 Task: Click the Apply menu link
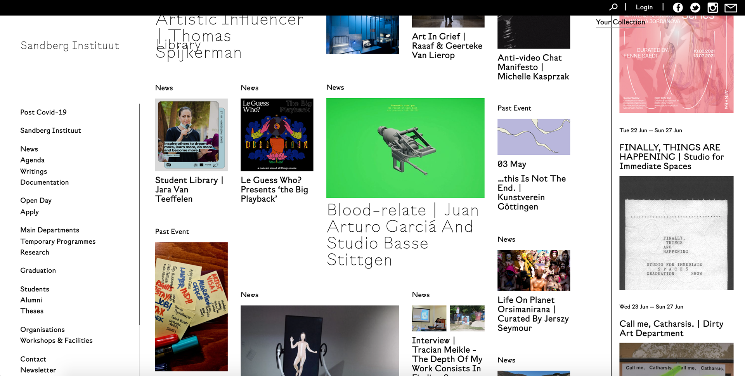(x=29, y=212)
